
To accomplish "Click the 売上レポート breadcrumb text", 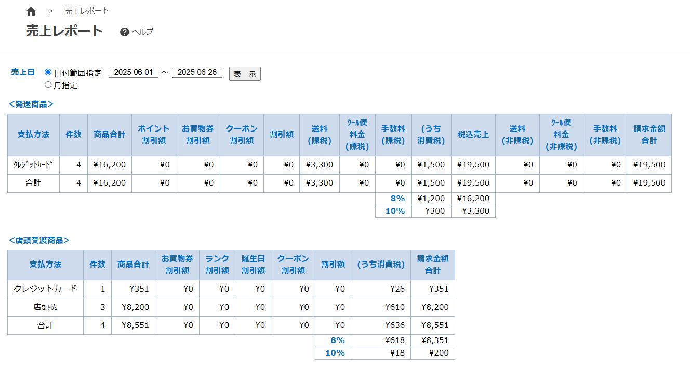I will tap(87, 11).
